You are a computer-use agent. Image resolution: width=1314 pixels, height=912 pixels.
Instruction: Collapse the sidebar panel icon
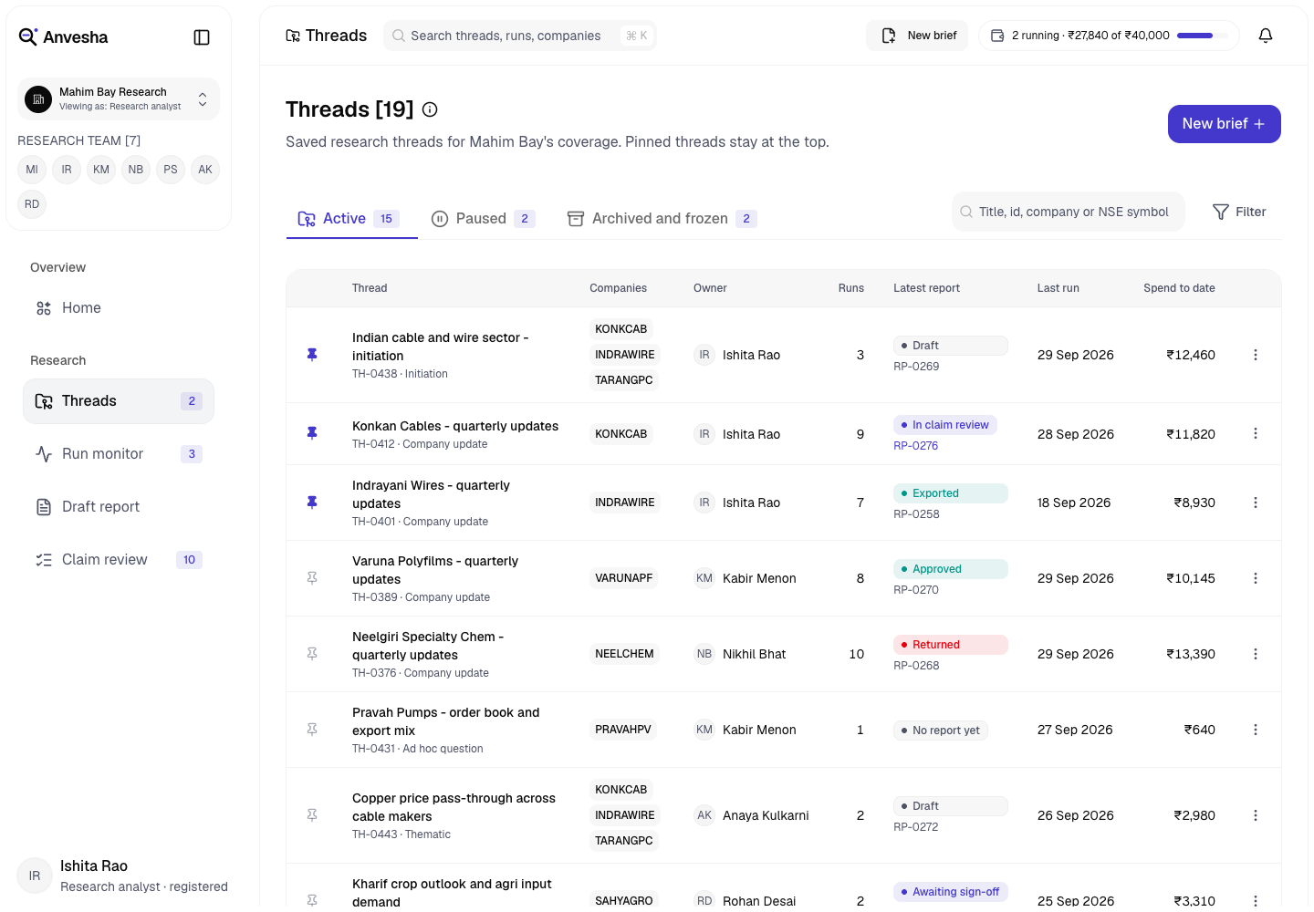[x=202, y=37]
